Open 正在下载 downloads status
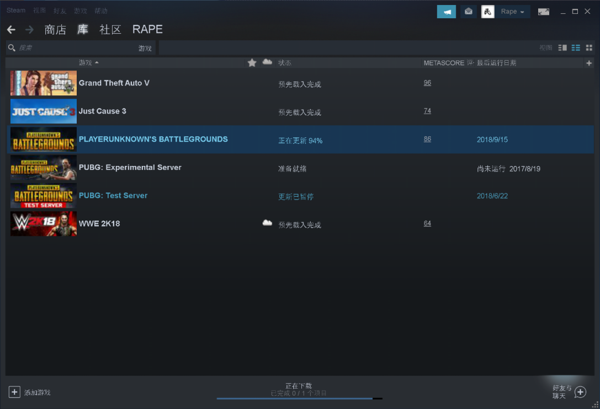The image size is (600, 409). tap(299, 386)
